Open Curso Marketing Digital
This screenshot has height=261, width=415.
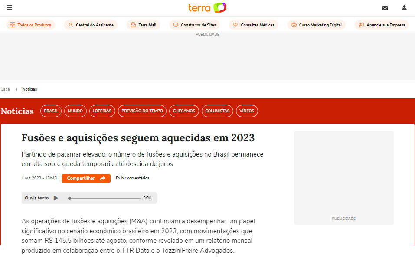pos(316,25)
